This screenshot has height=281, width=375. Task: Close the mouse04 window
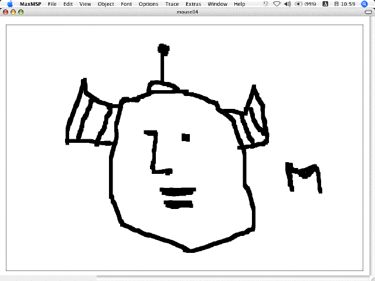point(5,12)
